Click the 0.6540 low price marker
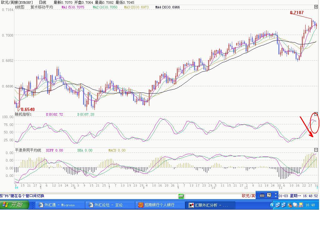Image resolution: width=320 pixels, height=240 pixels. (28, 109)
